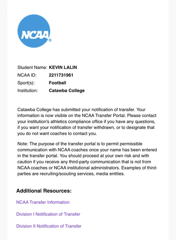Open the NCAA Transfer Information link
This screenshot has width=176, height=240.
pyautogui.click(x=43, y=202)
